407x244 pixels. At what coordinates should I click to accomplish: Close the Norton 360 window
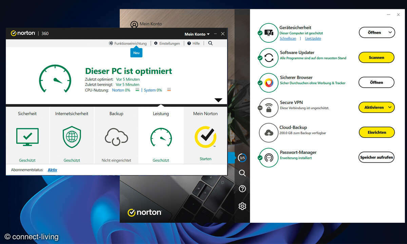[x=223, y=34]
